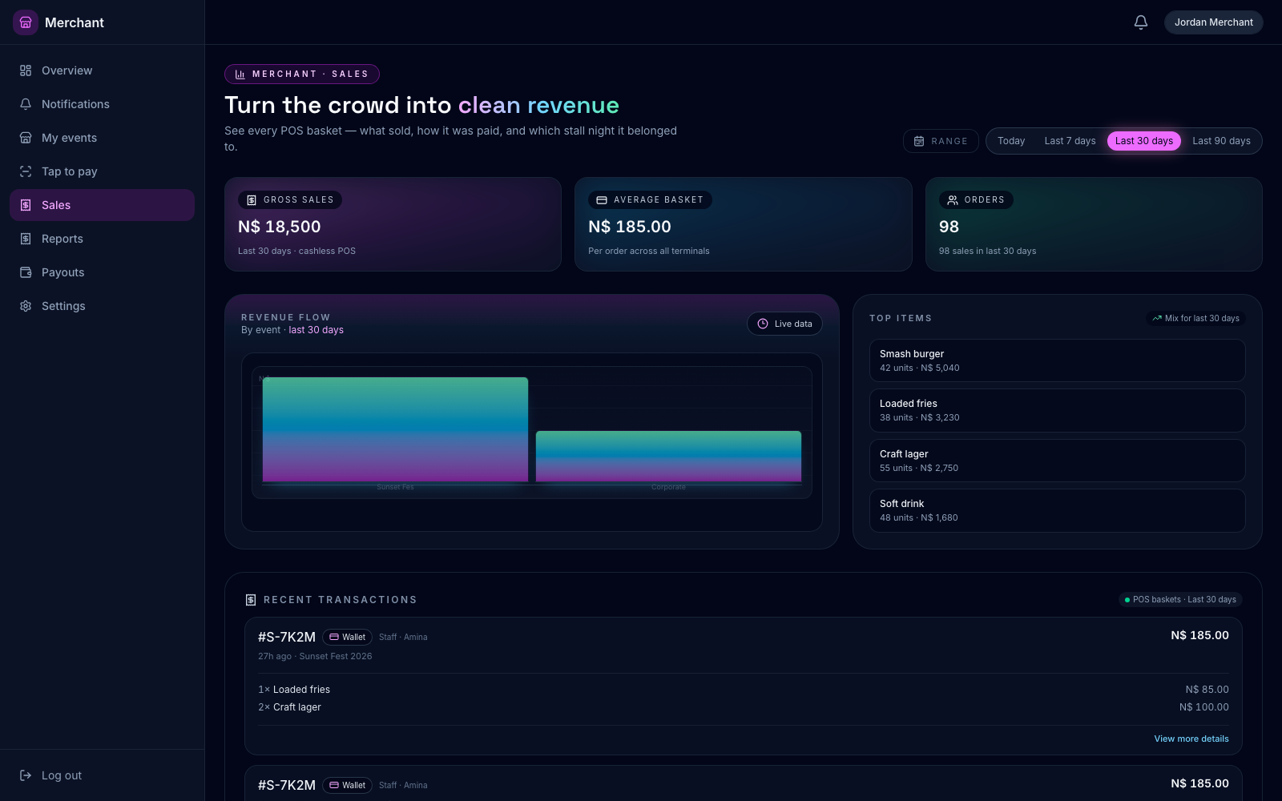Viewport: 1282px width, 801px height.
Task: Click the Mix for last 30 days badge
Action: click(1195, 318)
